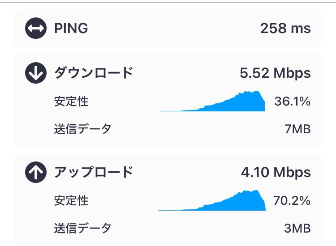Image resolution: width=336 pixels, height=246 pixels.
Task: Click the download stability graph
Action: tap(212, 101)
